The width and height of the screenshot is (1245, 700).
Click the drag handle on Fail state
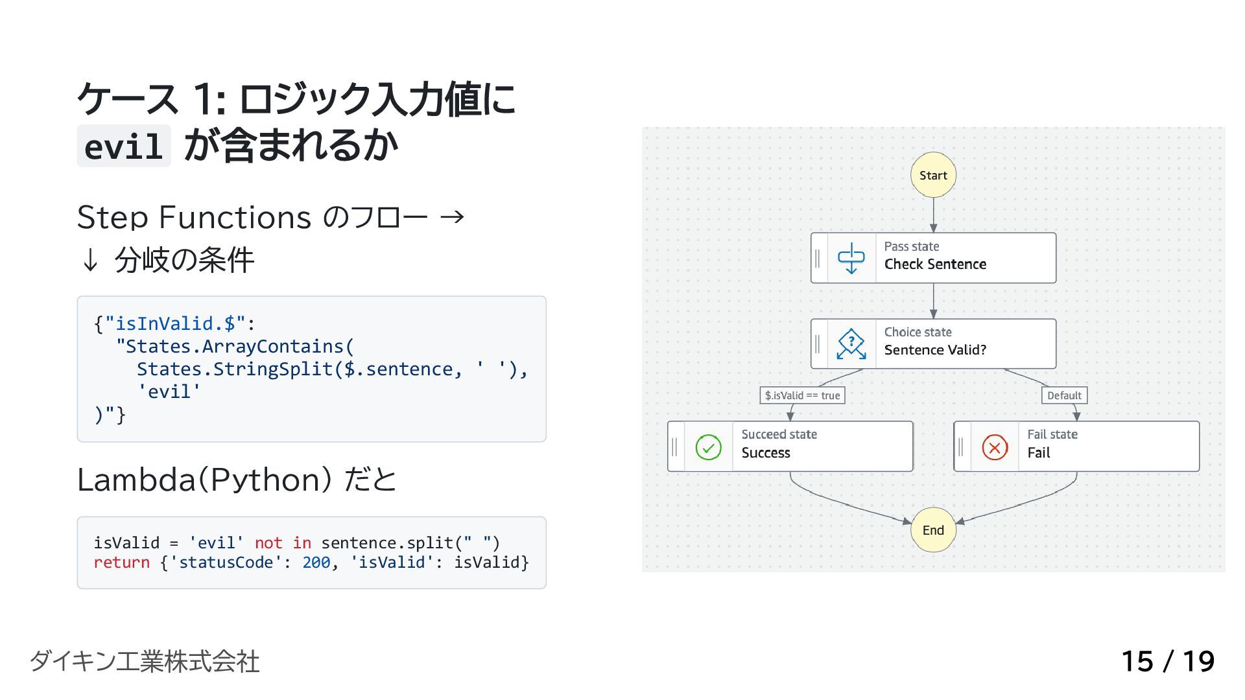pyautogui.click(x=960, y=447)
